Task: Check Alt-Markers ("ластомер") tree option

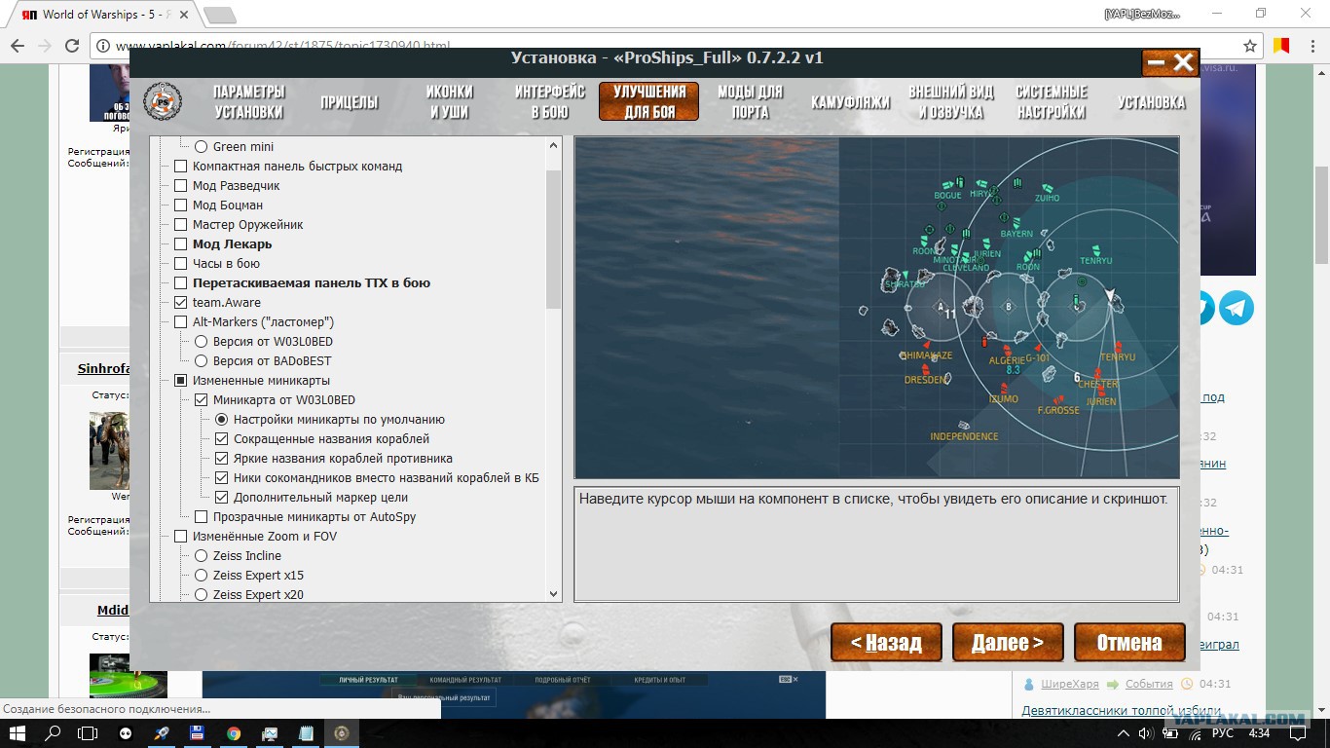Action: click(180, 322)
